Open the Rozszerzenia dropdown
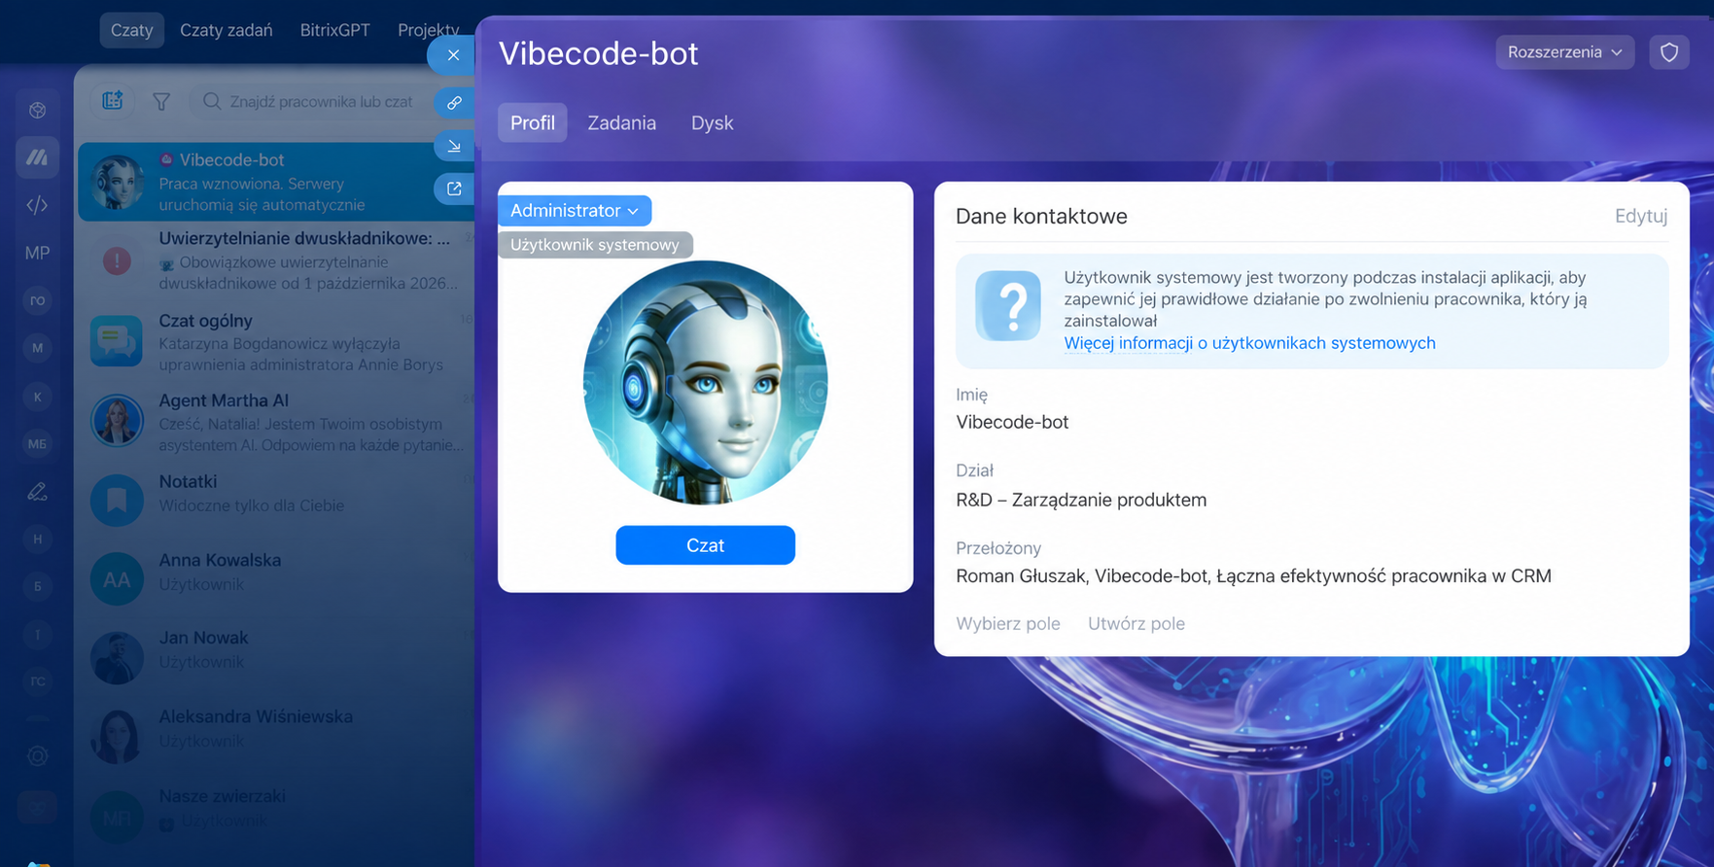 pos(1565,52)
